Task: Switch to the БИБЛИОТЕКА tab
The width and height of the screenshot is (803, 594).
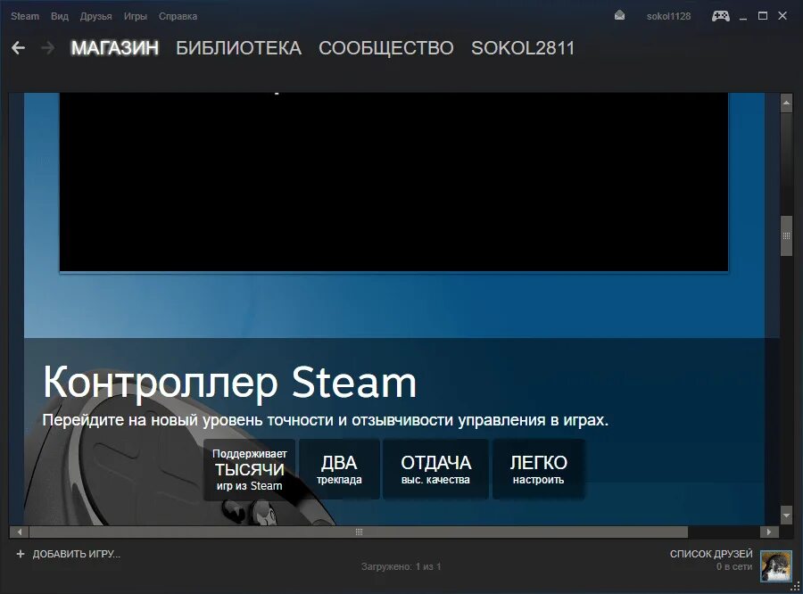Action: click(x=238, y=48)
